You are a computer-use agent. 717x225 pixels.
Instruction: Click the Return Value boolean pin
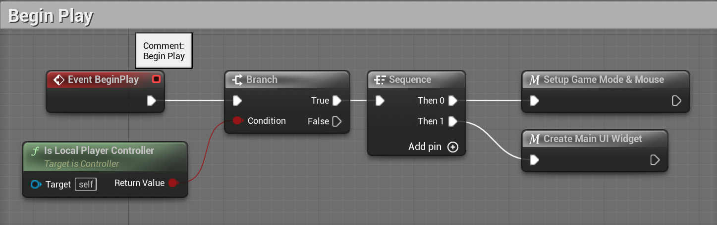coord(172,183)
